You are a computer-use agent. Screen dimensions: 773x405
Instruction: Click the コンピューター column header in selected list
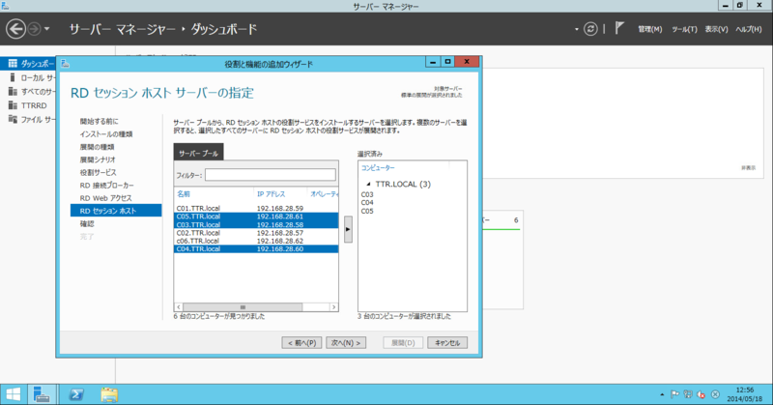coord(378,168)
